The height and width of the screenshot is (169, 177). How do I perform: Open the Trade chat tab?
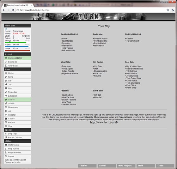coord(165,166)
